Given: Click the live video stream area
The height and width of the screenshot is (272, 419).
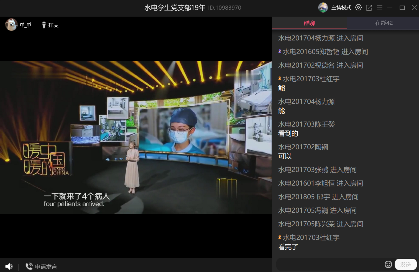Looking at the screenshot, I should coord(136,137).
